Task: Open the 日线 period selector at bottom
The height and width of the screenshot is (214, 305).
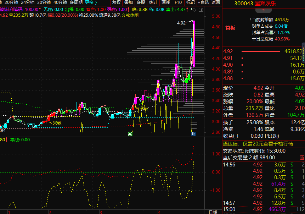Action: coord(213,212)
